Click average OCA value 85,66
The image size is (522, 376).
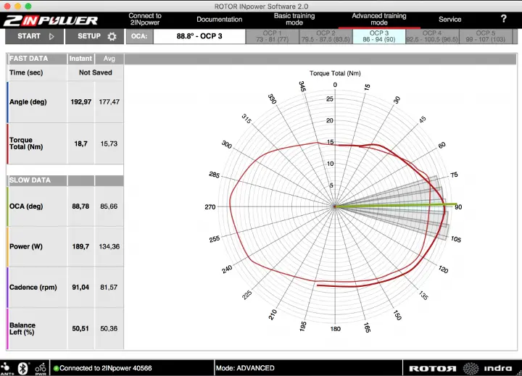tap(109, 206)
